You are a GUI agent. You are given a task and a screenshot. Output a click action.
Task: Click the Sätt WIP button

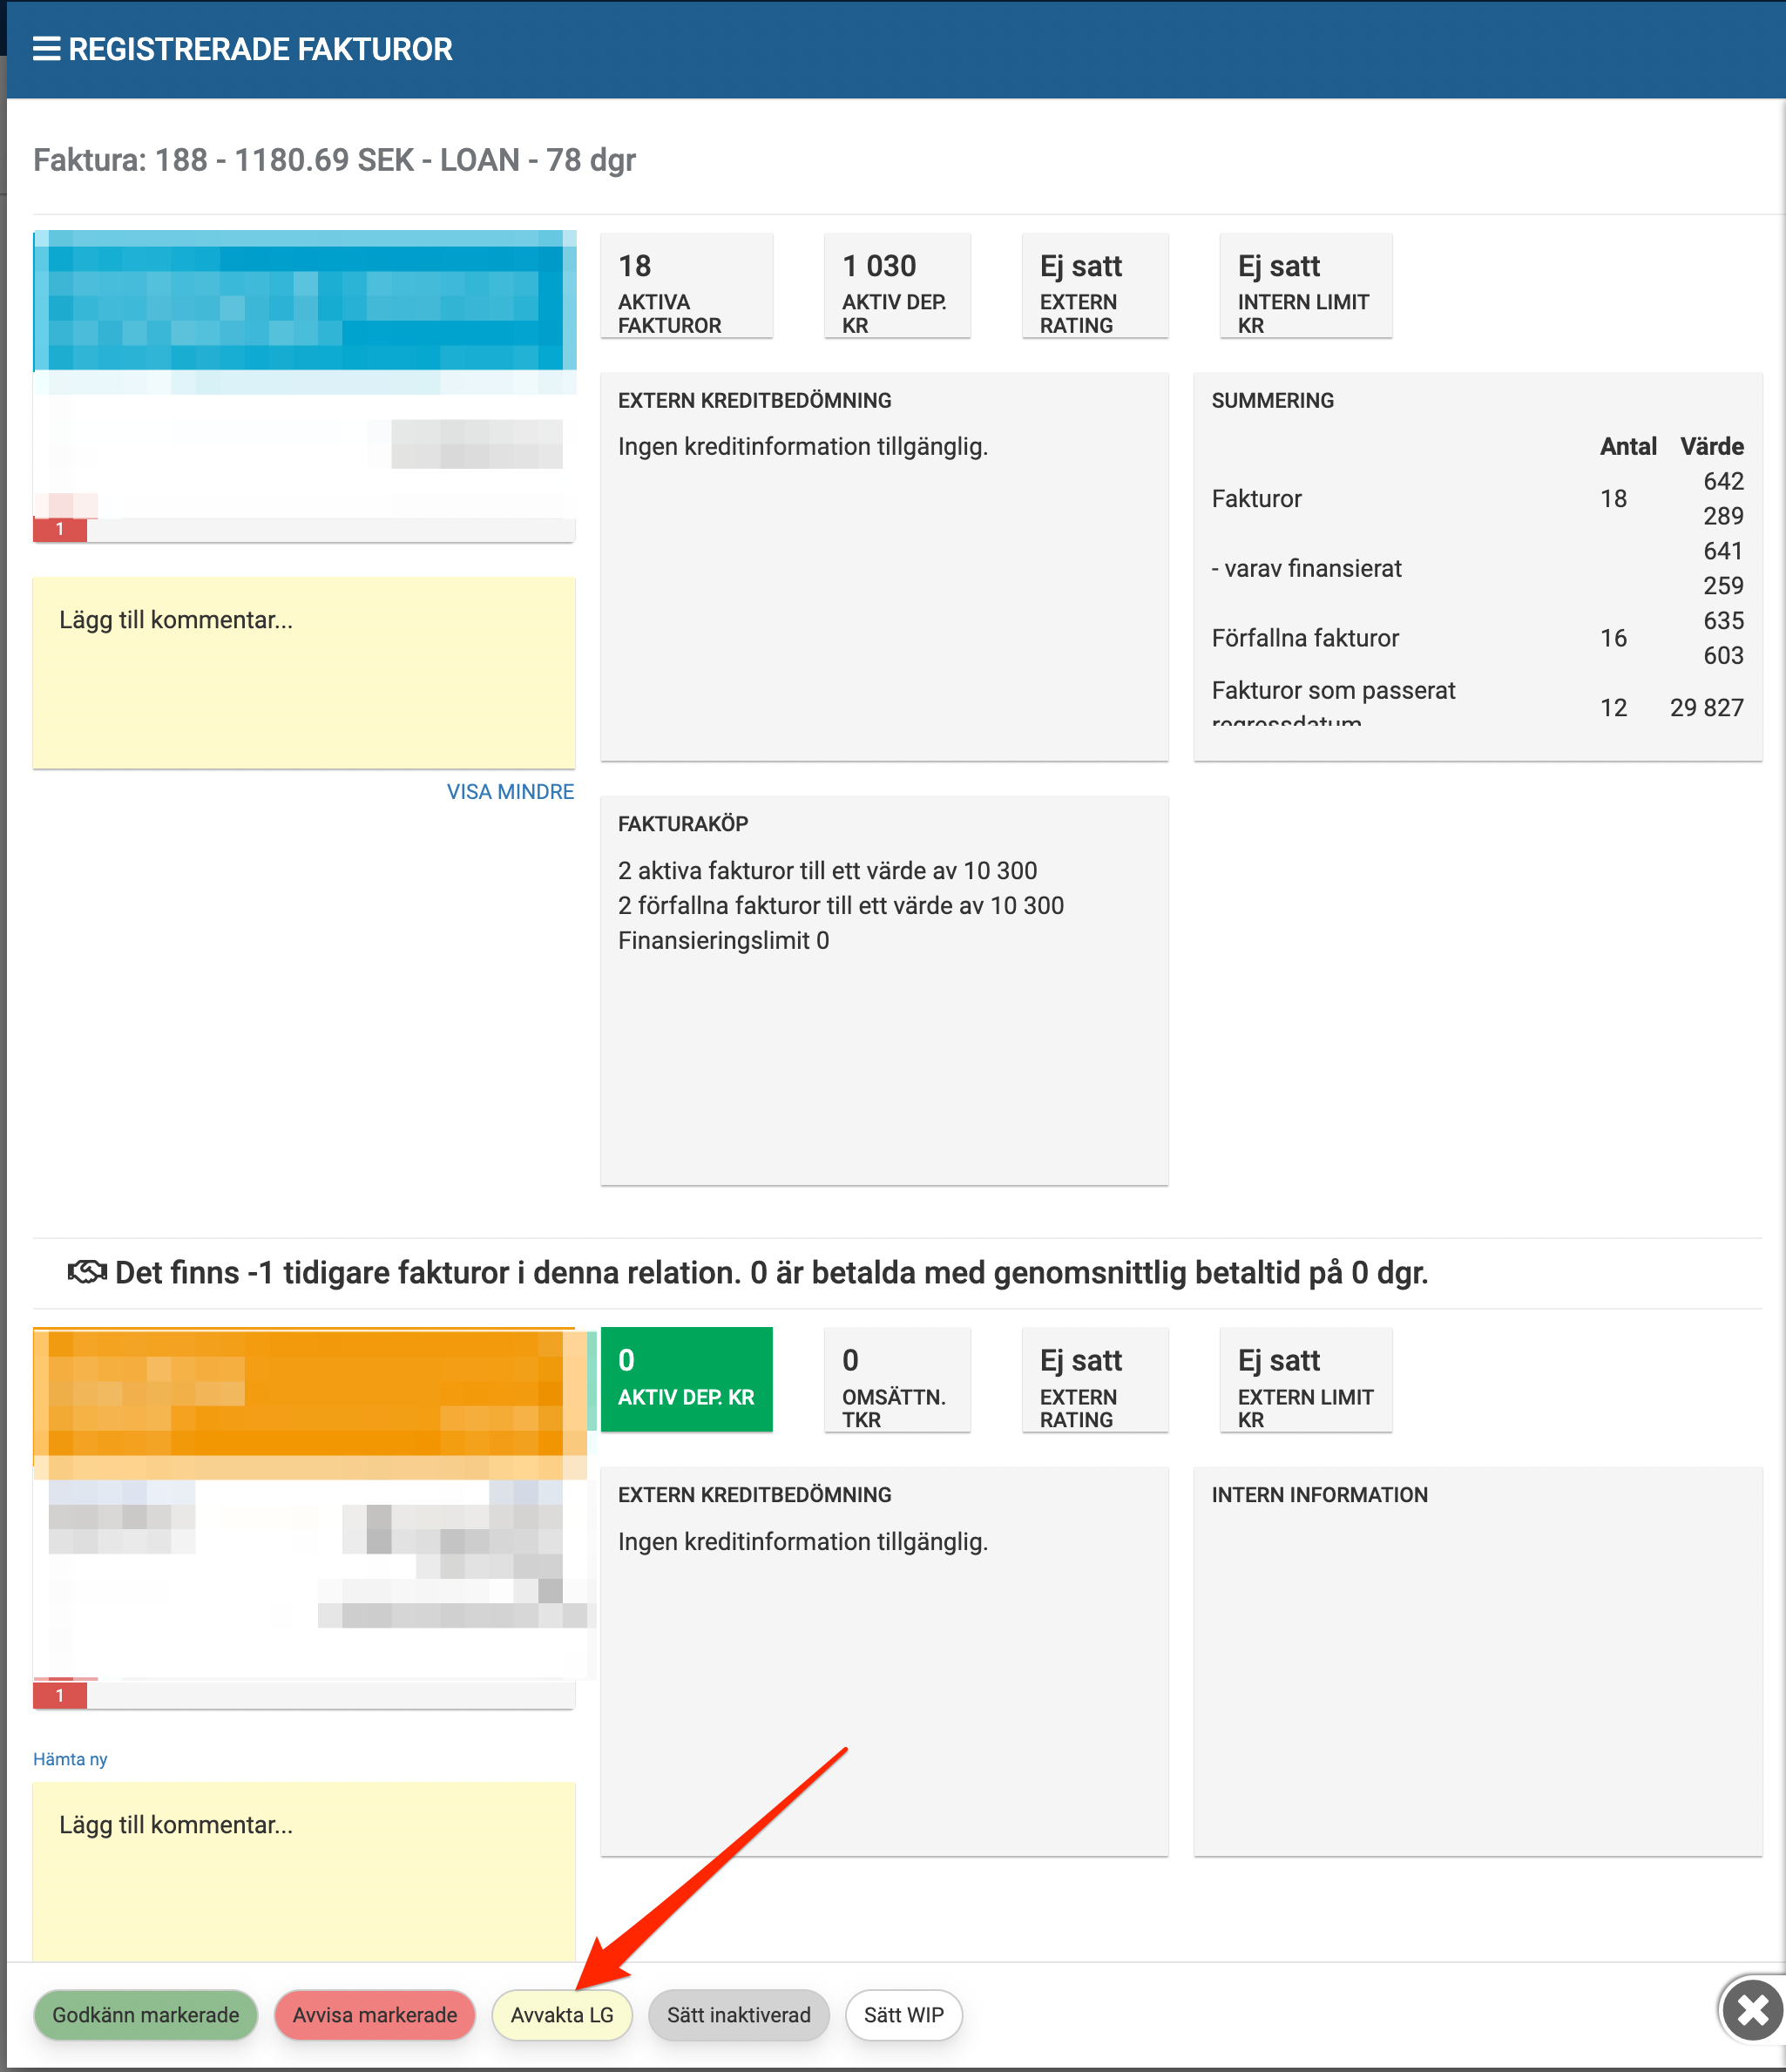903,2015
